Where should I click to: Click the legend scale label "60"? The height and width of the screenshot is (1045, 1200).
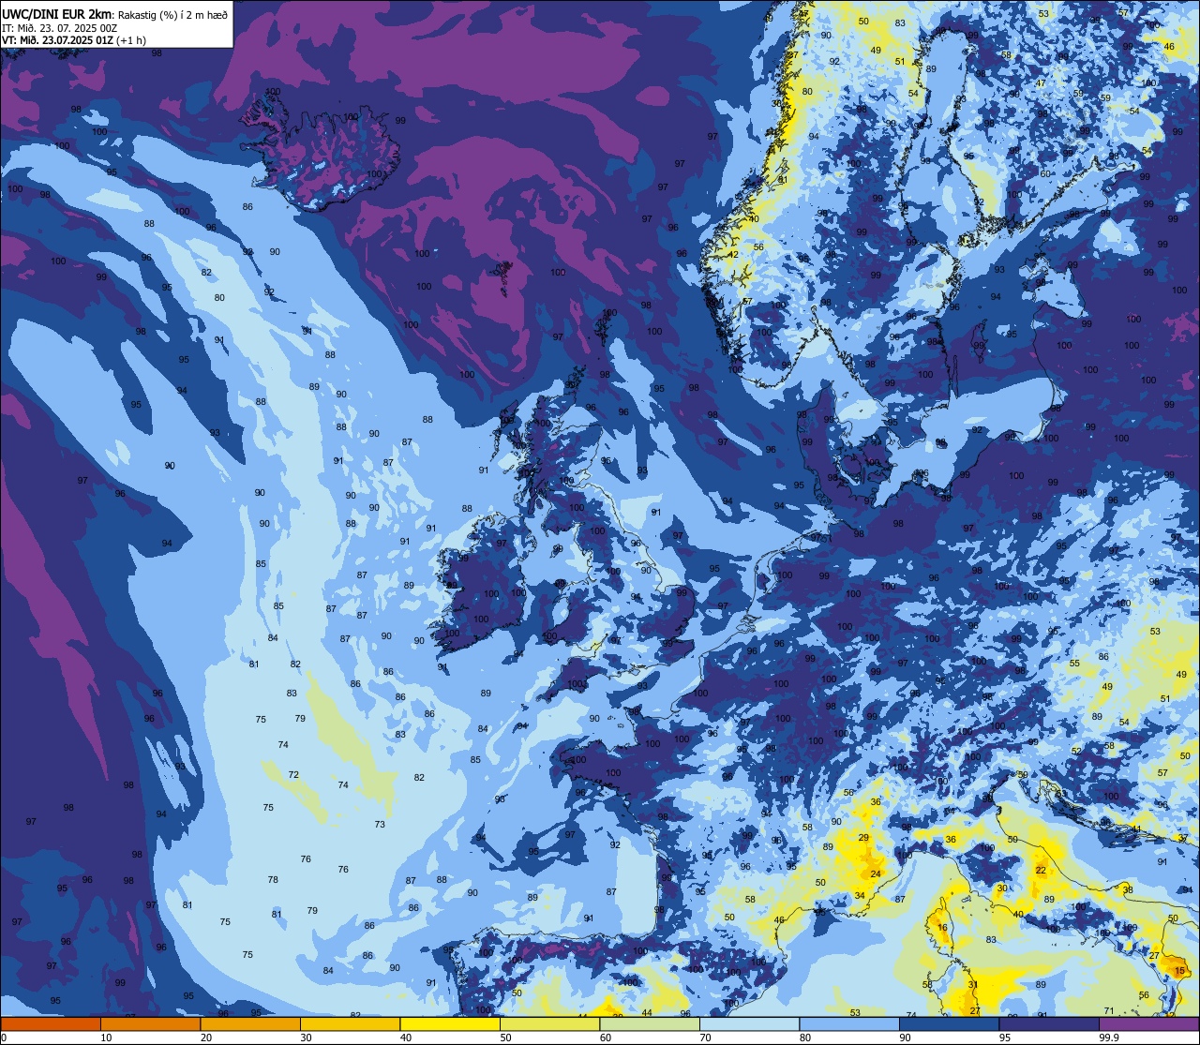(606, 1038)
